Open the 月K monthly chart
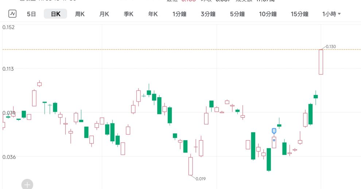361x189 pixels. pos(104,14)
